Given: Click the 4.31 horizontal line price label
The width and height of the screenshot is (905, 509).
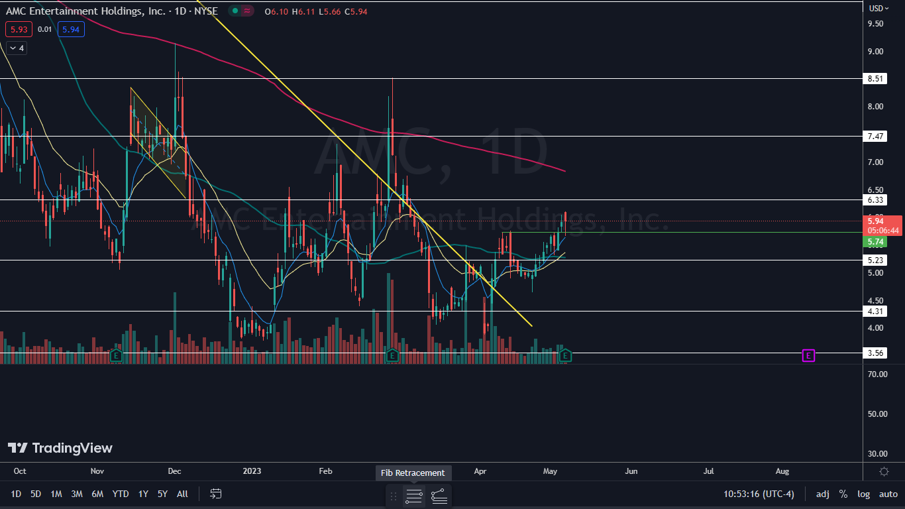Looking at the screenshot, I should coord(876,311).
